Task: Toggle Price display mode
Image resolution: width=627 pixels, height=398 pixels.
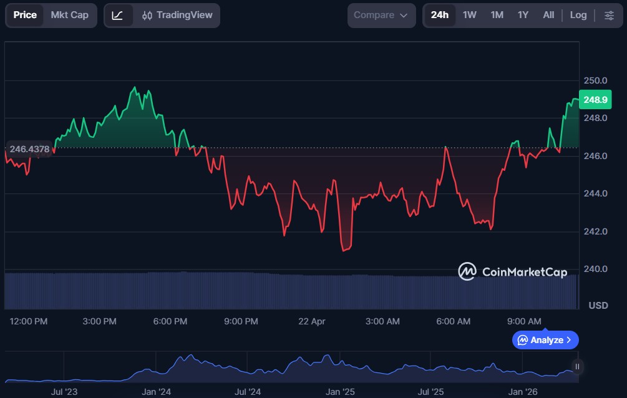Action: point(25,14)
